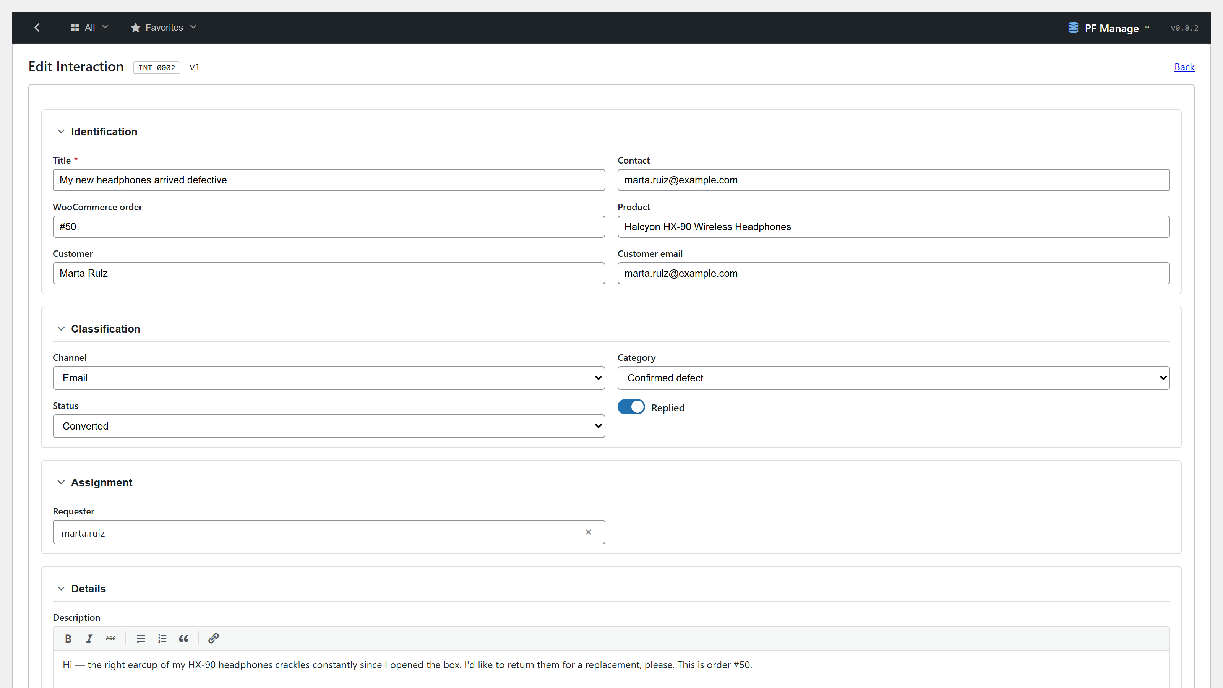Image resolution: width=1223 pixels, height=688 pixels.
Task: Insert a link in Description editor
Action: tap(213, 639)
